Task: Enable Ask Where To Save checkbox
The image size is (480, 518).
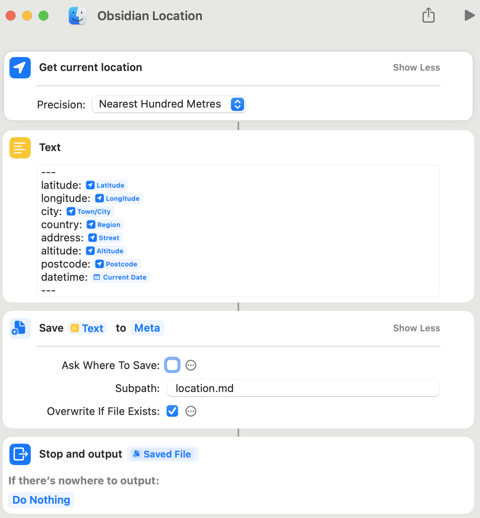Action: click(x=172, y=365)
